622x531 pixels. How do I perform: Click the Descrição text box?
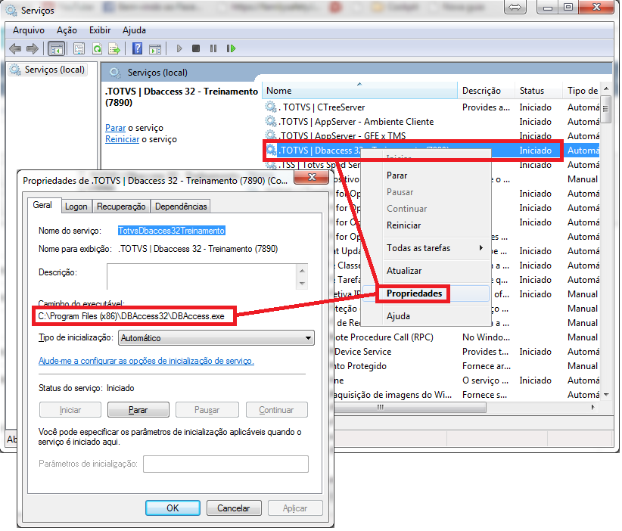201,276
